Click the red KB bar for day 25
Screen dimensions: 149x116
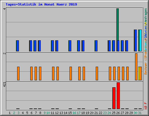pos(114,98)
